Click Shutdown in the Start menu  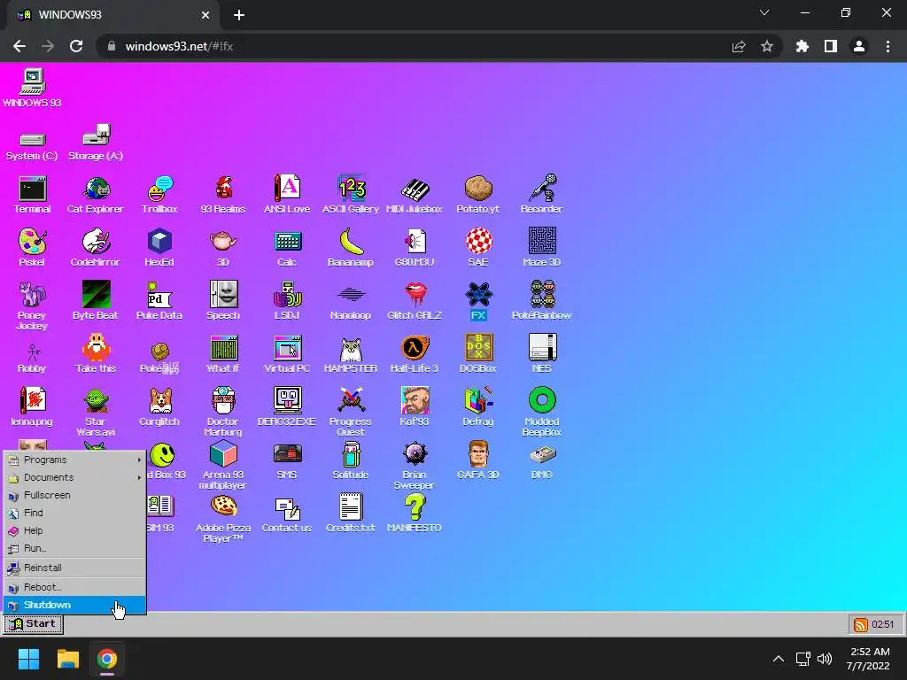tap(74, 605)
